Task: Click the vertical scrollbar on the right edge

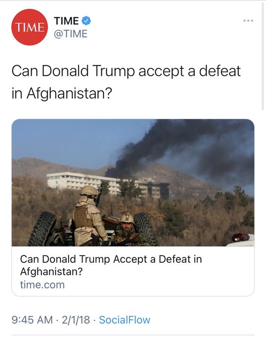Action: point(263,56)
